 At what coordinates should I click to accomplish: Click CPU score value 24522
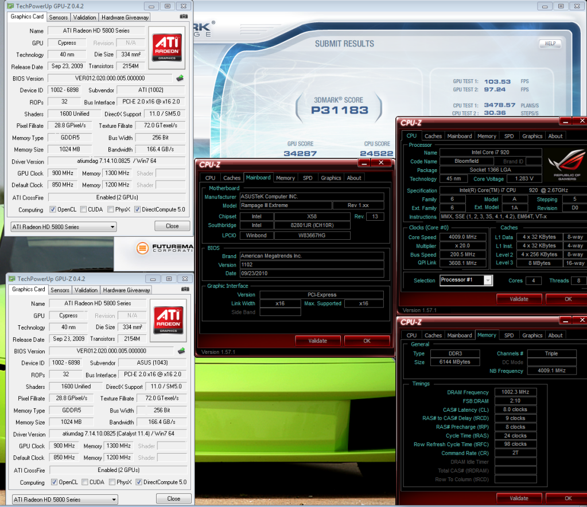click(x=376, y=153)
